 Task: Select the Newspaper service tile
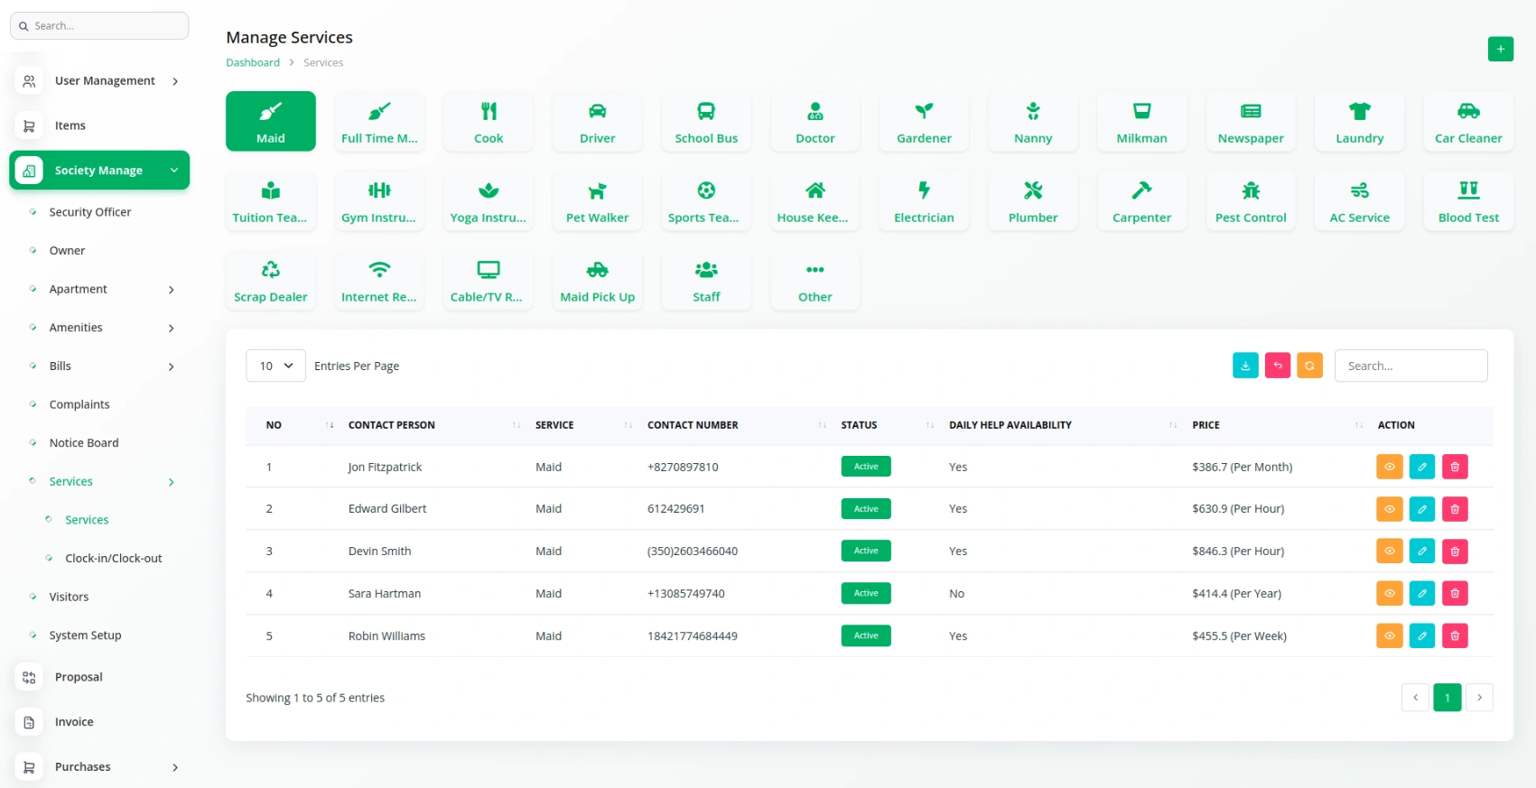pyautogui.click(x=1251, y=121)
